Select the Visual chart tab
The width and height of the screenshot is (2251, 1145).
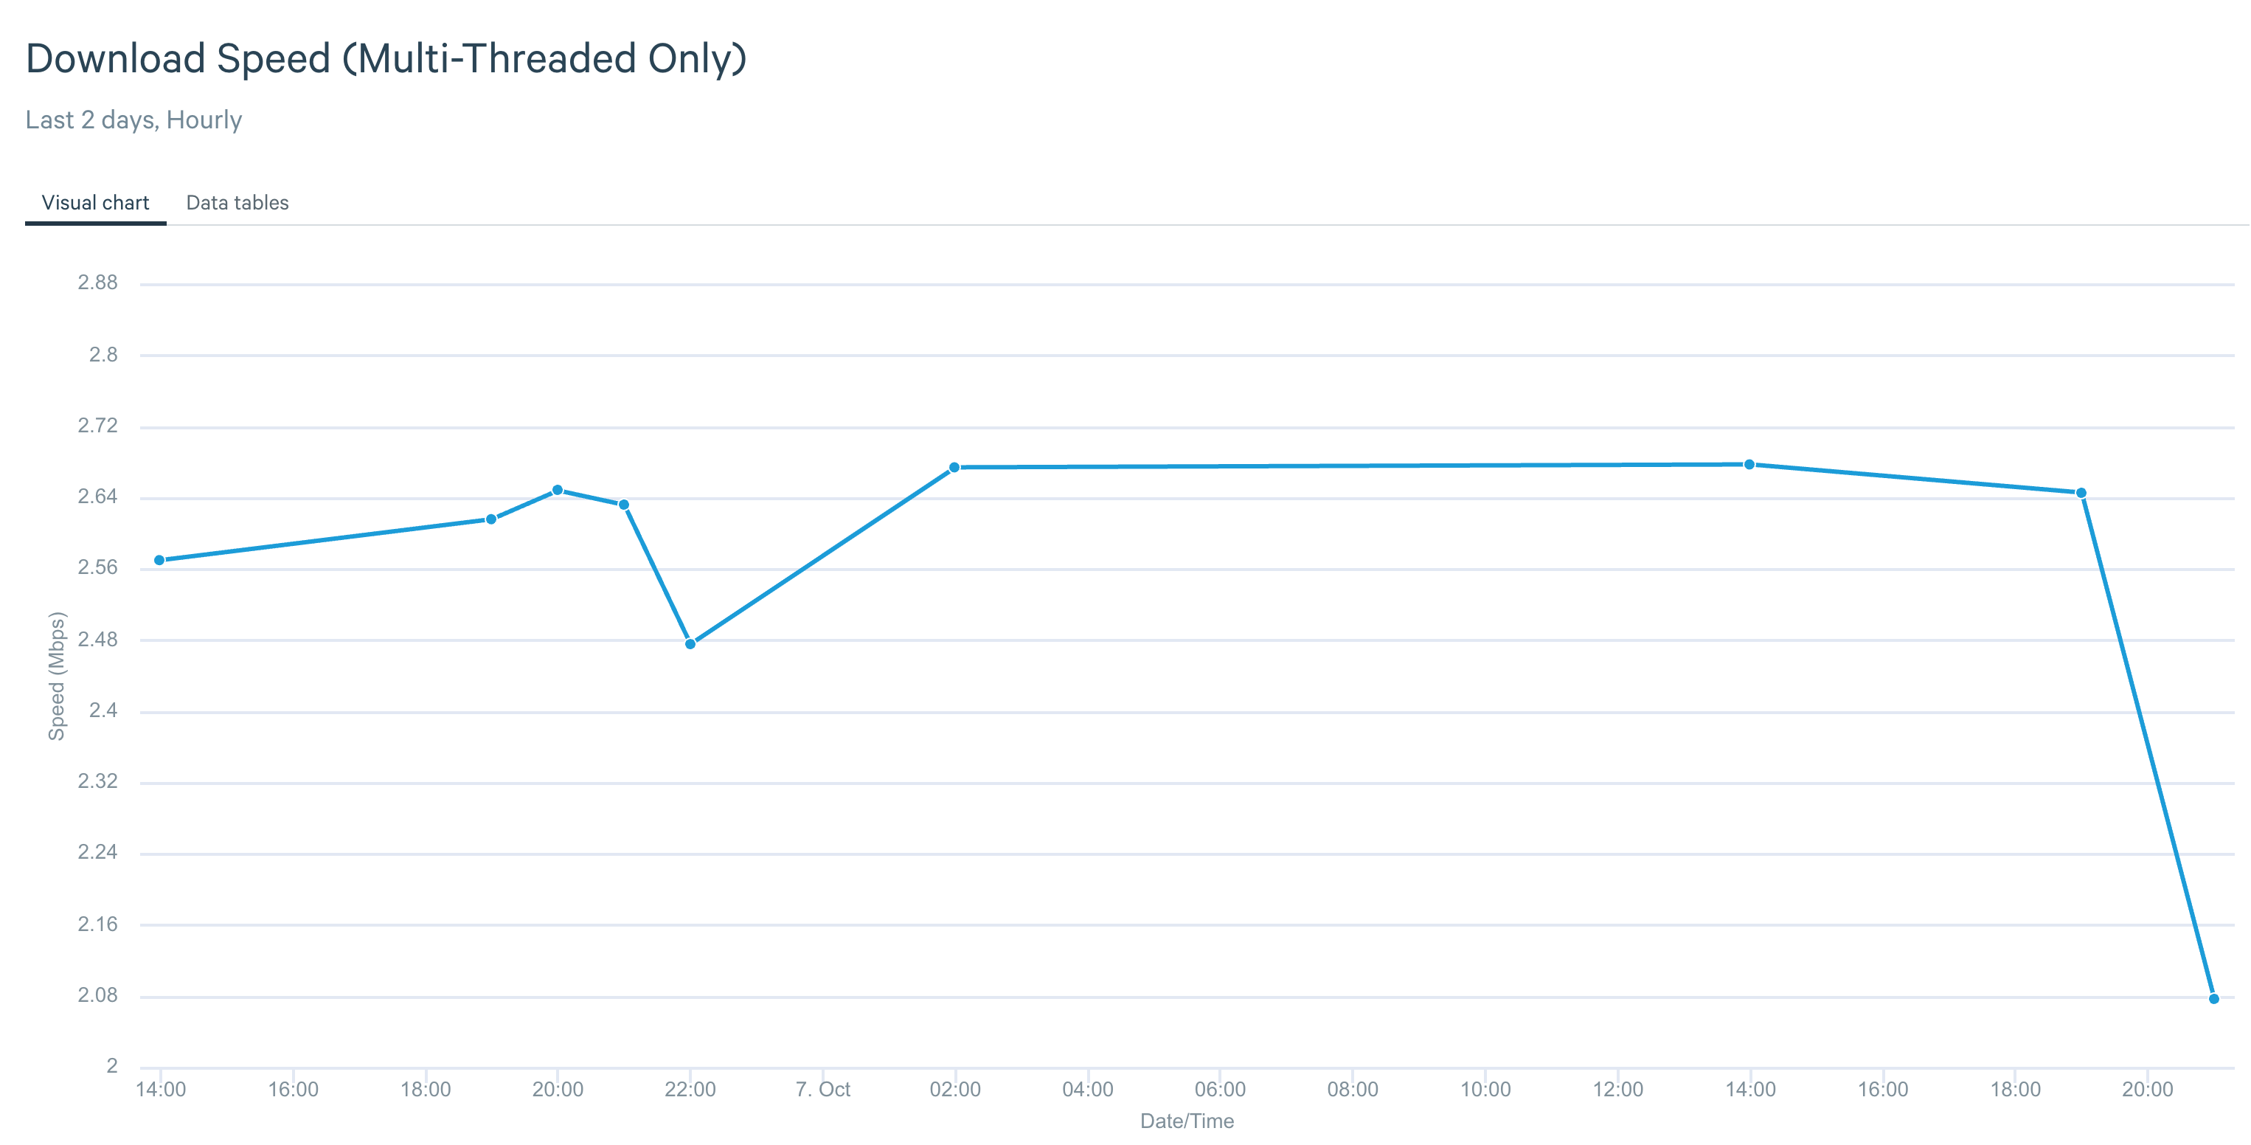click(95, 203)
